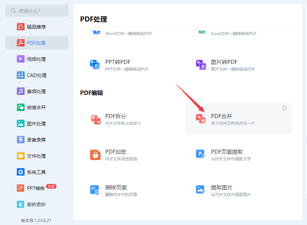This screenshot has height=225, width=307.
Task: Open the 精品推荐 category
Action: [x=37, y=27]
